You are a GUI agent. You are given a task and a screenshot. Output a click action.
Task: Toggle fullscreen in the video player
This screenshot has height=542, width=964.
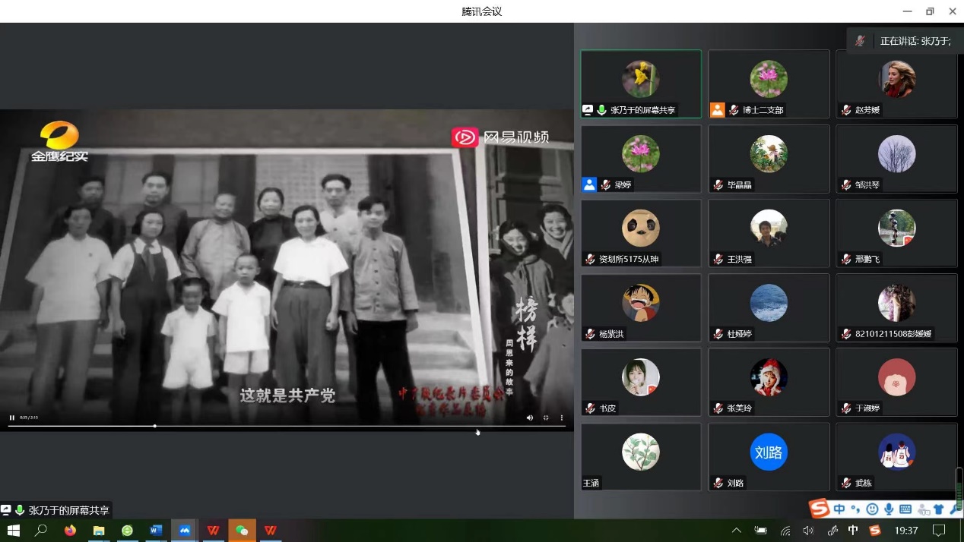546,418
